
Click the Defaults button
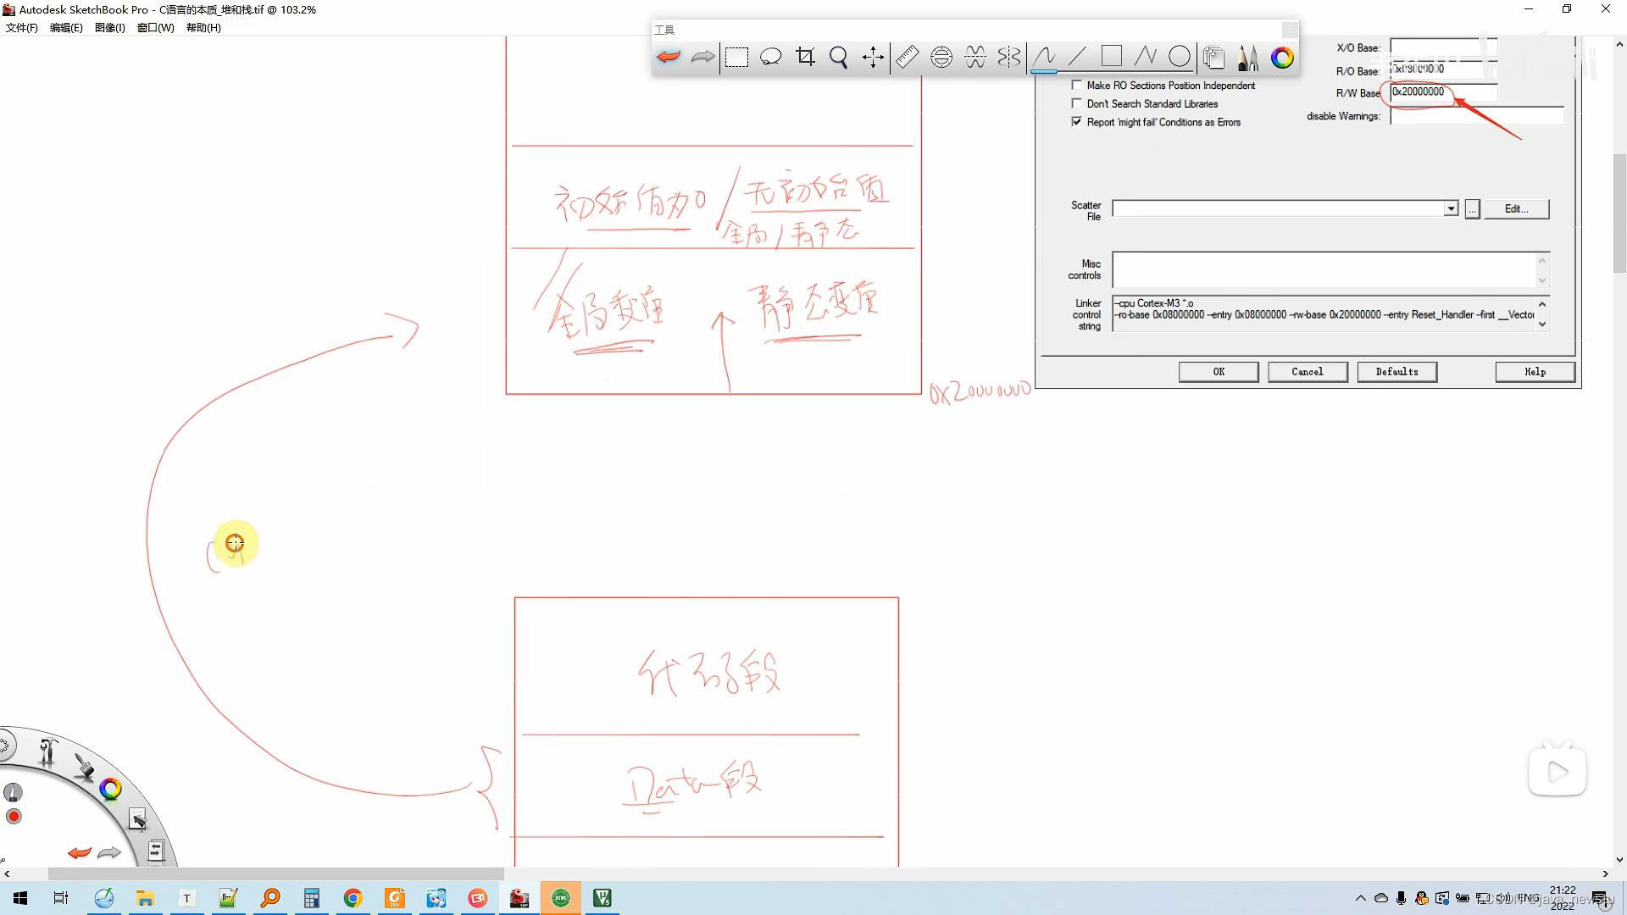coord(1397,372)
